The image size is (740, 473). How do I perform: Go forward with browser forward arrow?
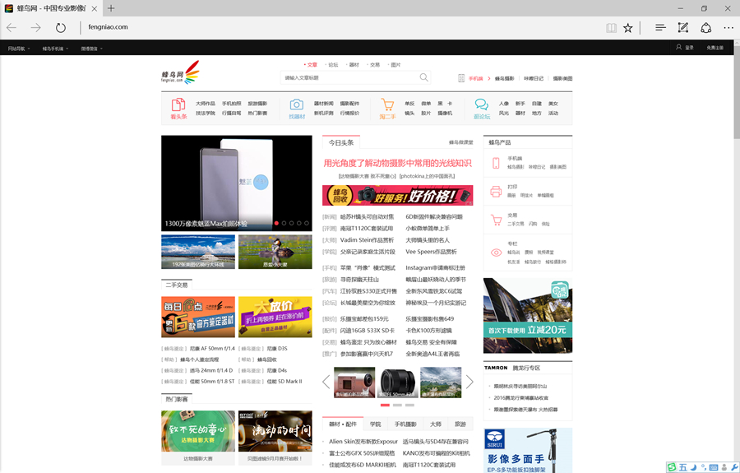point(36,27)
